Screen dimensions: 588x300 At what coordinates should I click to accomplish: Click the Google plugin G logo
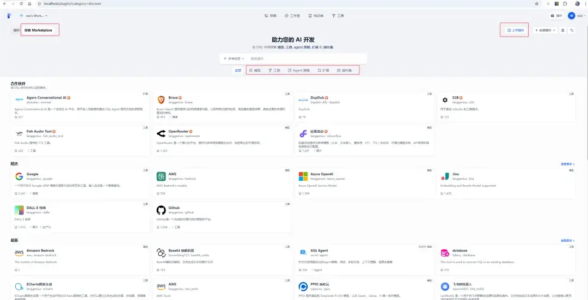pyautogui.click(x=19, y=176)
